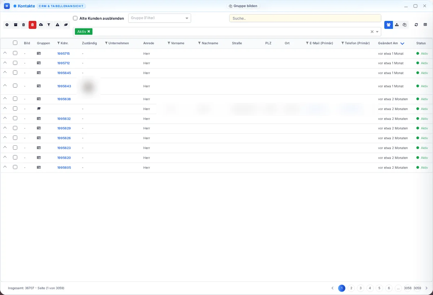
Task: Jump to last page 3059
Action: pyautogui.click(x=417, y=288)
